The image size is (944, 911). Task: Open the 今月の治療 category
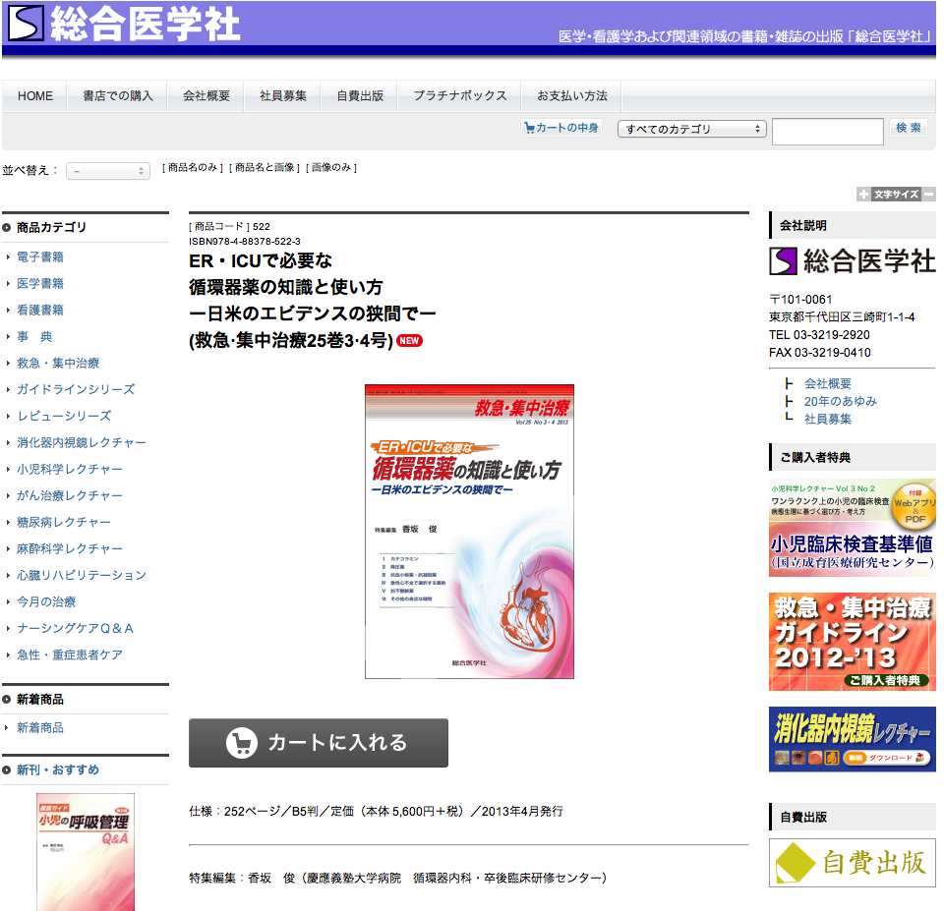coord(46,601)
